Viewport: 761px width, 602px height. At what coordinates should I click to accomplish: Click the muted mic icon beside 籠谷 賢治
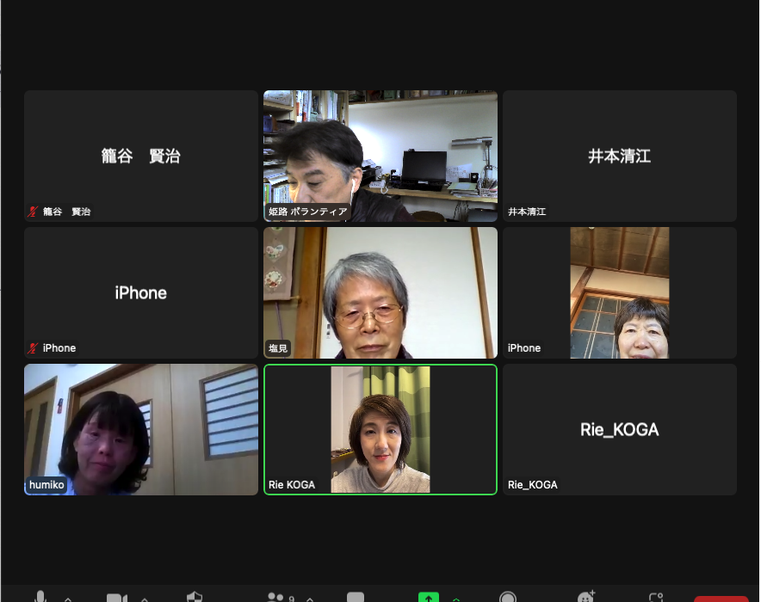pos(33,212)
